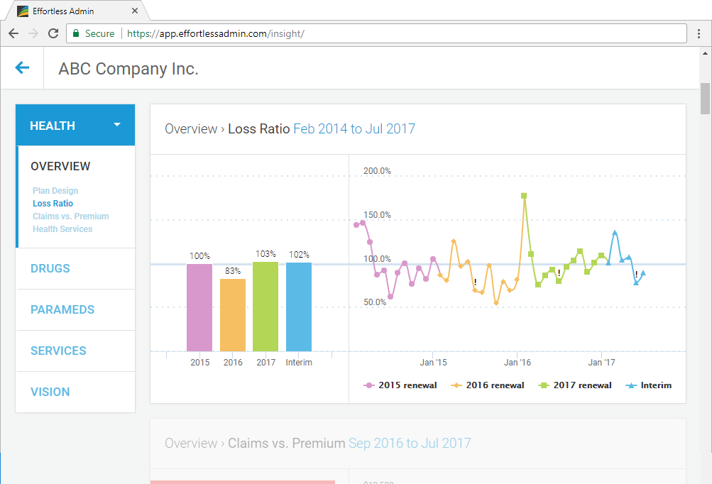Click the Effortless Admin tab favicon
Image resolution: width=712 pixels, height=484 pixels.
[x=22, y=11]
